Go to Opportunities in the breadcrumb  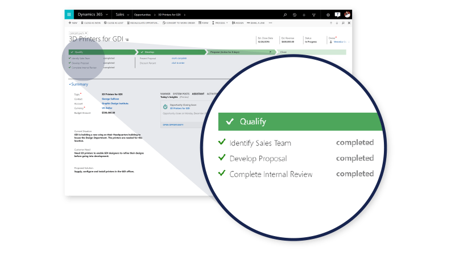pos(142,15)
